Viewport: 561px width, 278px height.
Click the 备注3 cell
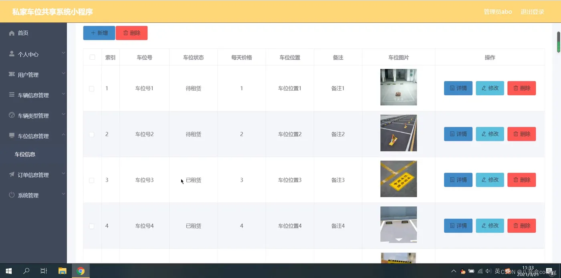338,180
